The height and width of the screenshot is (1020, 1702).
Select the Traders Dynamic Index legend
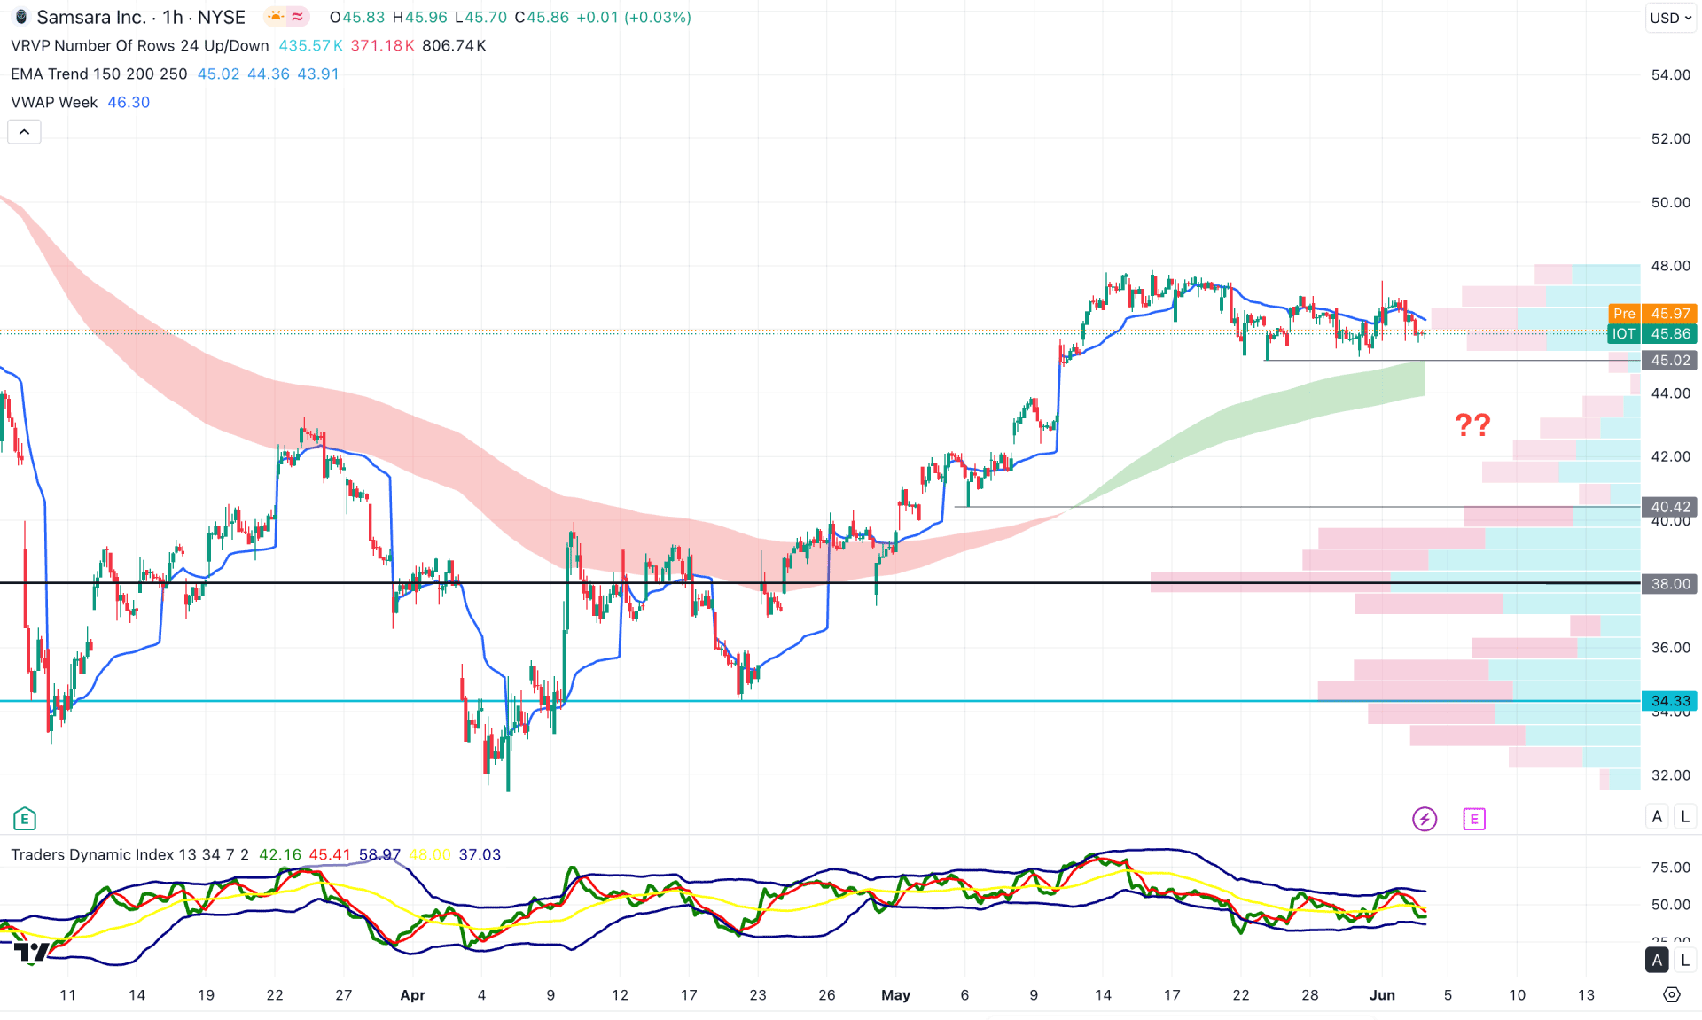pos(129,854)
